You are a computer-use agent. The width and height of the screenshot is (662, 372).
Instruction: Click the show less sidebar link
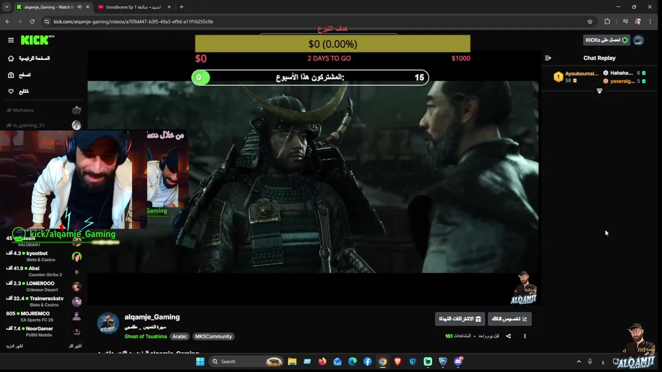(x=76, y=346)
